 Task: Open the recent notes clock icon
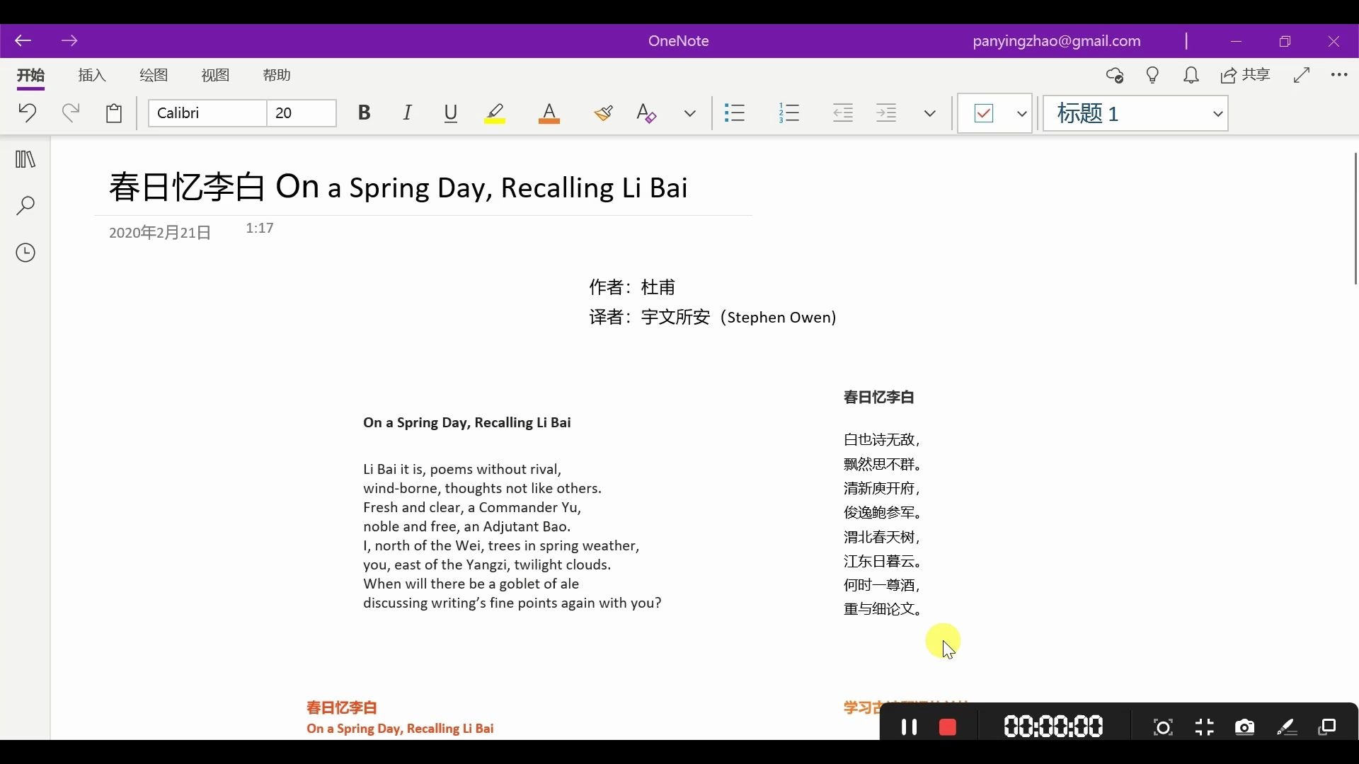(25, 253)
